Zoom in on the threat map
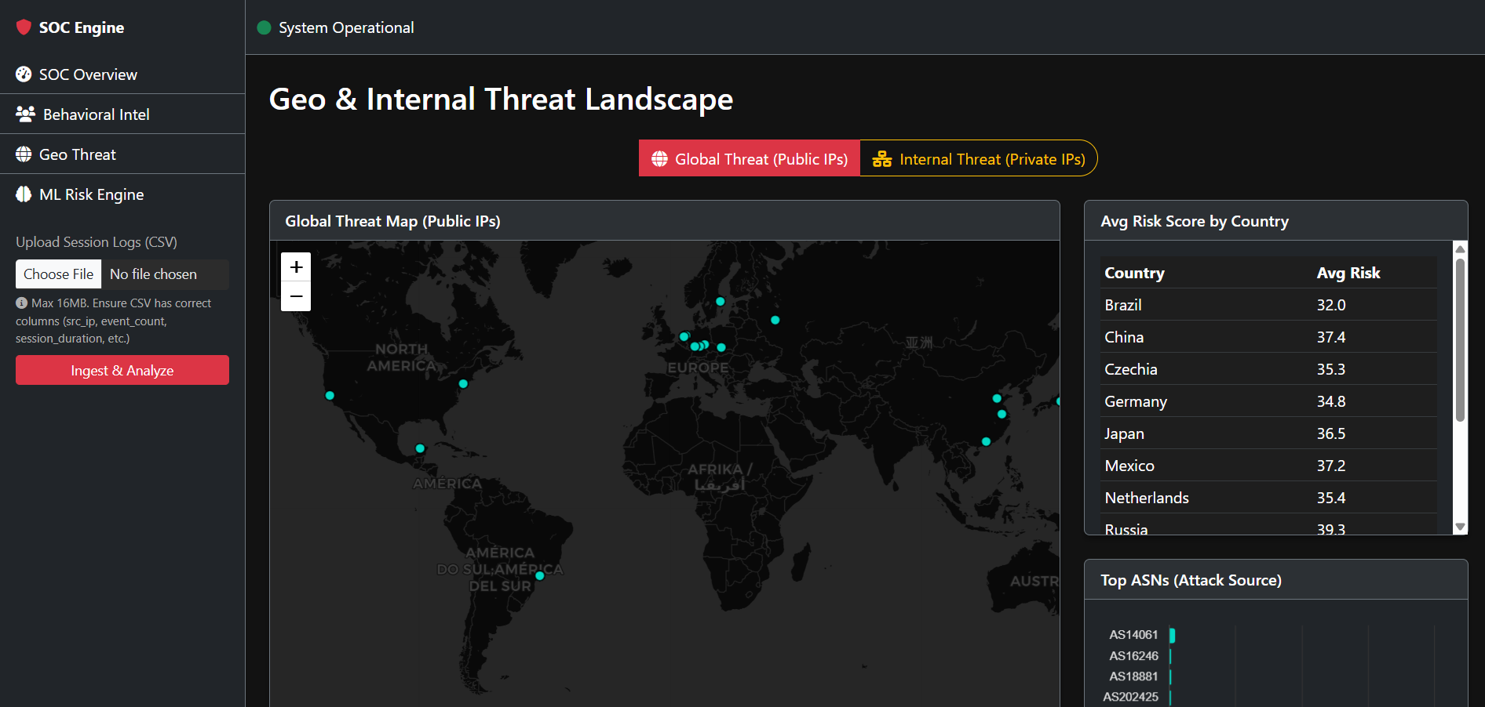Image resolution: width=1485 pixels, height=707 pixels. pyautogui.click(x=296, y=267)
